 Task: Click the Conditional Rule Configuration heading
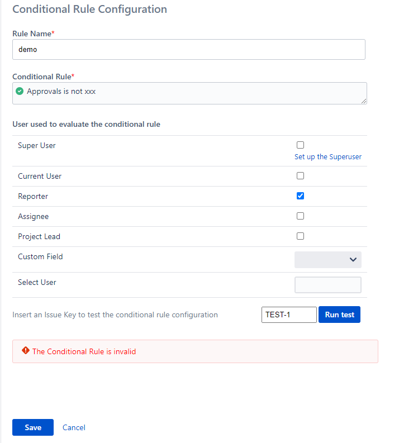[89, 9]
